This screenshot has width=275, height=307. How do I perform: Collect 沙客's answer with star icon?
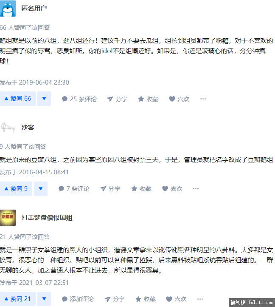click(141, 189)
